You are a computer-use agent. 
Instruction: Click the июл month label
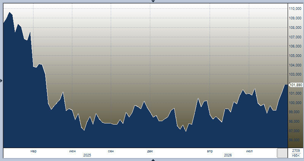point(249,151)
